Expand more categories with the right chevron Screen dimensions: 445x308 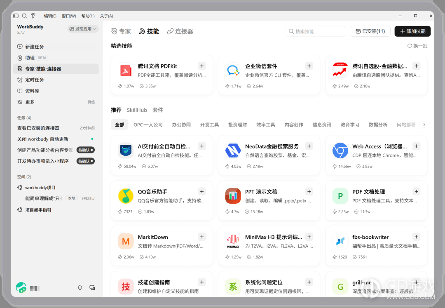[424, 125]
